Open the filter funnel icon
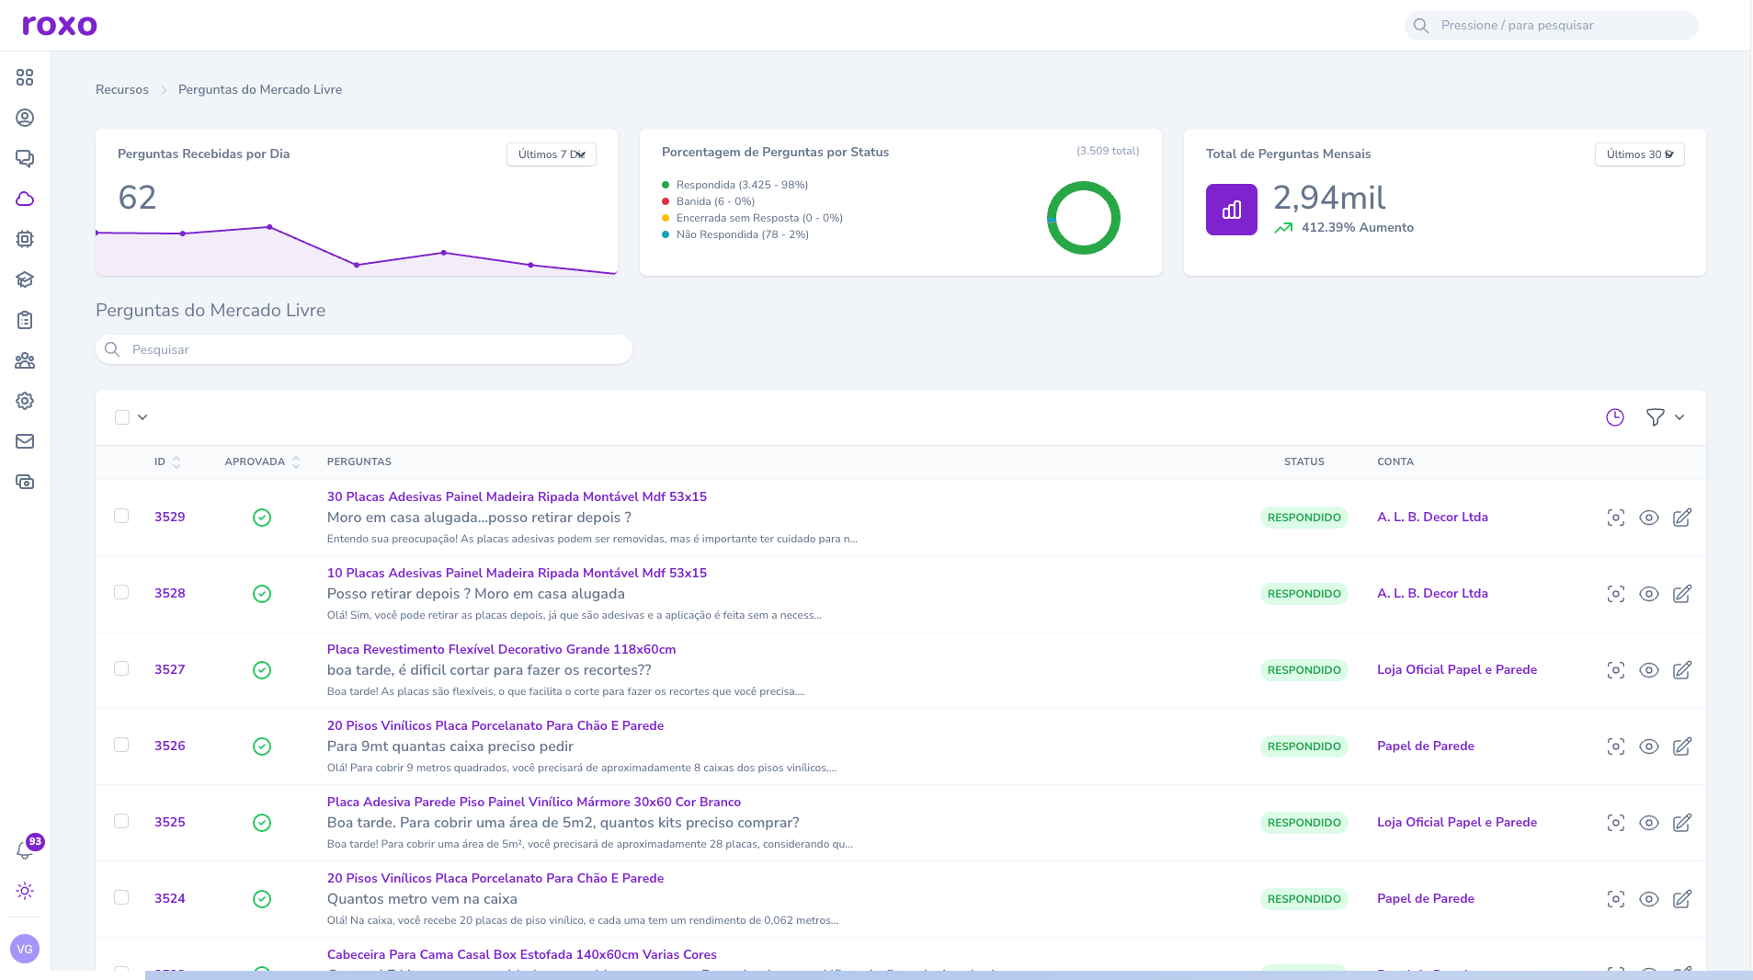 pyautogui.click(x=1656, y=417)
